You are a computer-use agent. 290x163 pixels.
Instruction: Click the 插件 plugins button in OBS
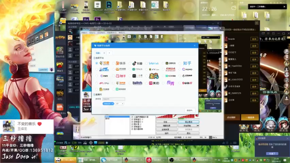[166, 133]
